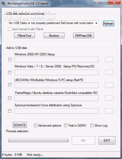
Task: Click the Windows Vista/7/8 ISO path field
Action: [56, 72]
